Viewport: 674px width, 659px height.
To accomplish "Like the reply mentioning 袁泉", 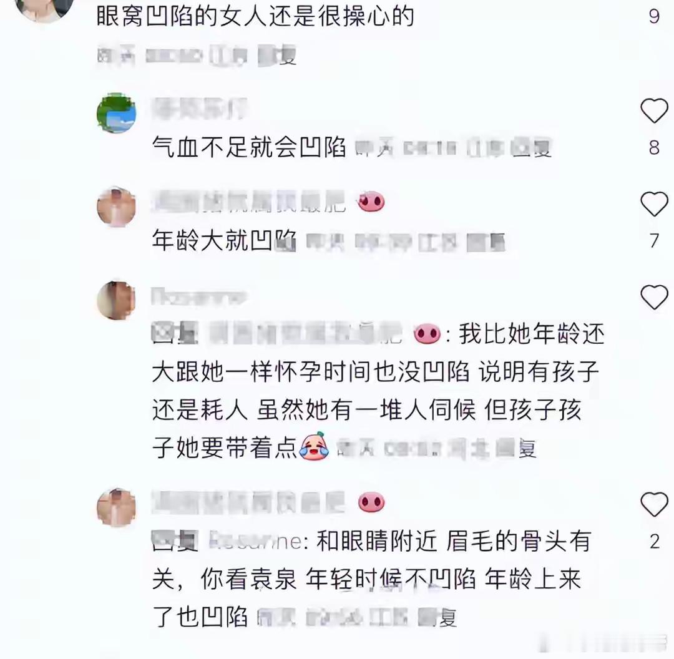I will coord(654,504).
